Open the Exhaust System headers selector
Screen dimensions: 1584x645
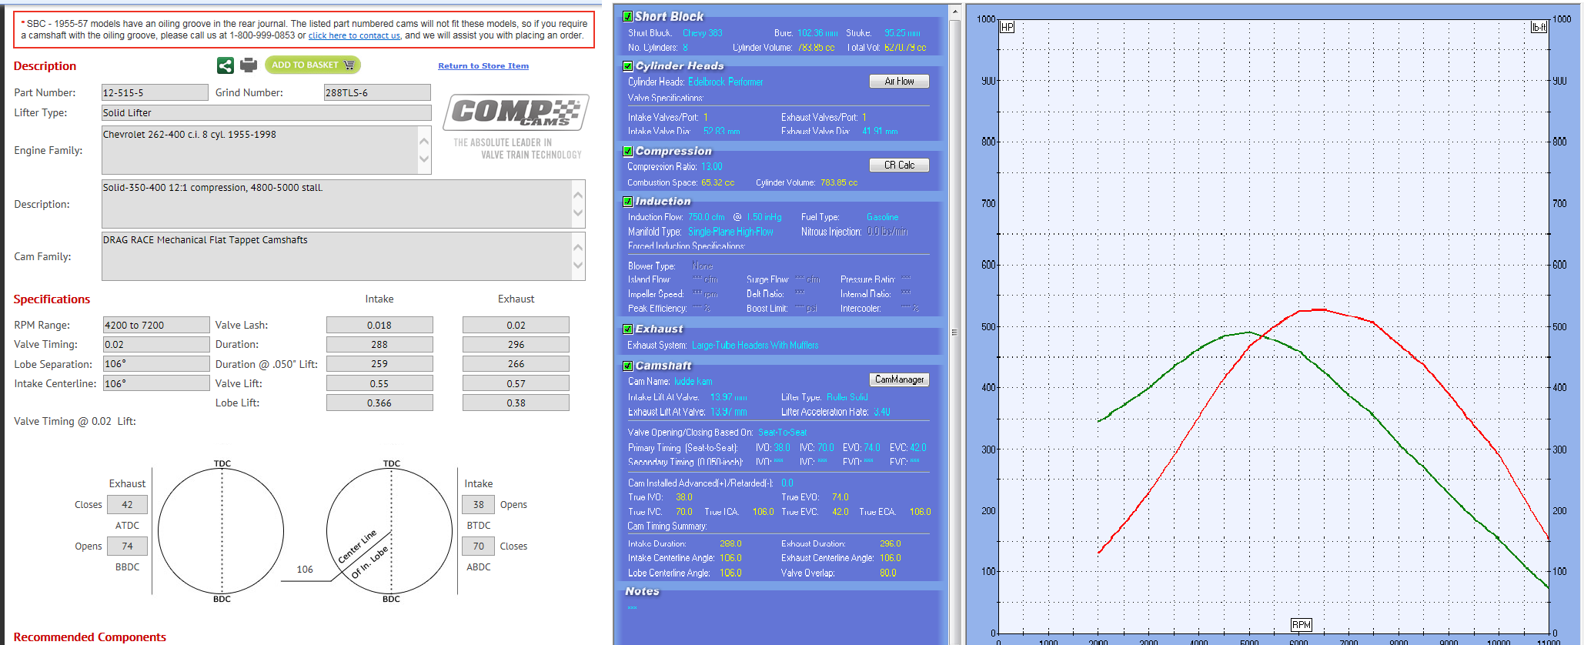pyautogui.click(x=754, y=346)
